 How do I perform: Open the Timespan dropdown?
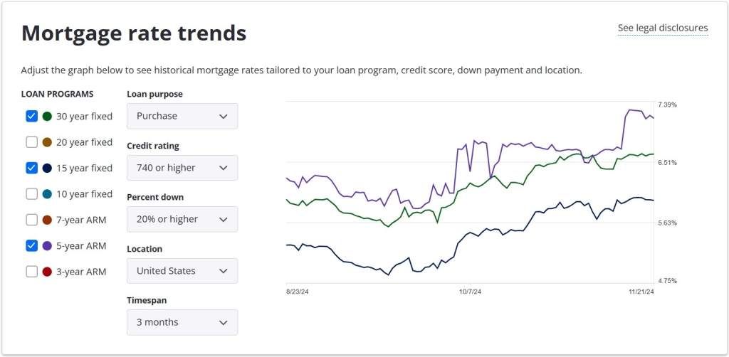(x=182, y=322)
